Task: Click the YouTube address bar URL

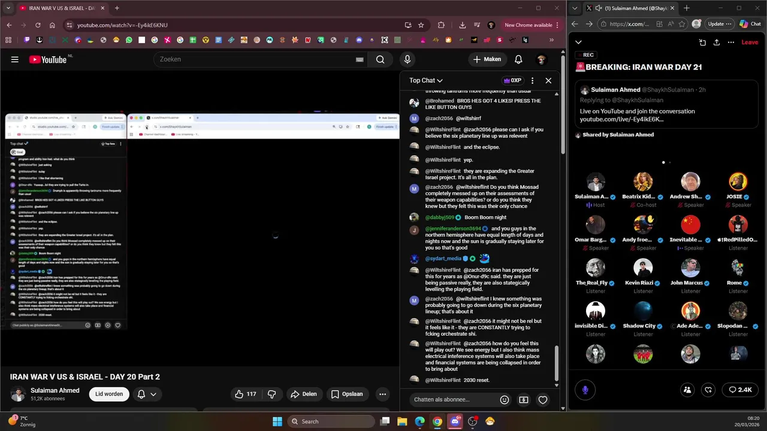Action: point(122,25)
